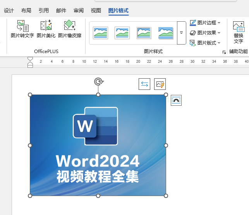Image resolution: width=249 pixels, height=215 pixels.
Task: Click the 图片效果 icon
Action: 193,33
